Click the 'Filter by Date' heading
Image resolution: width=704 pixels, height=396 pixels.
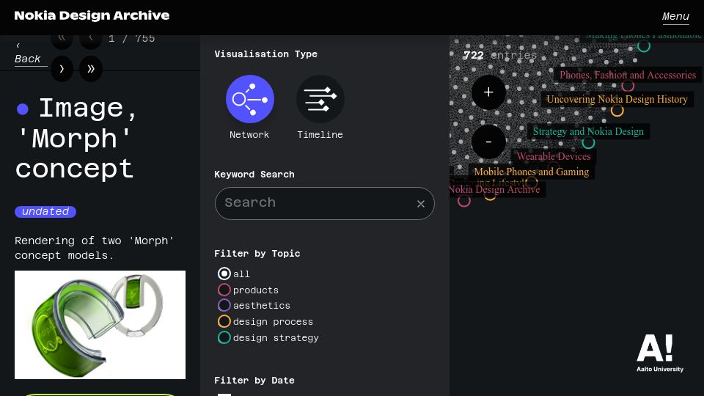[254, 381]
